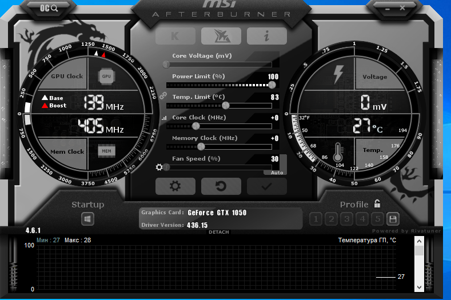Select profile slot 3
This screenshot has height=300, width=451.
(x=347, y=219)
